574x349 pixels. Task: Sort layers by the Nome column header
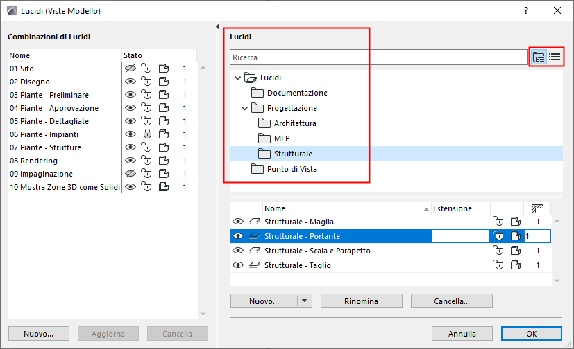point(345,208)
